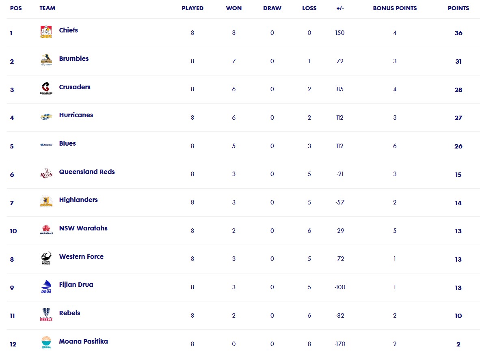Select the TEAM column header
Image resolution: width=480 pixels, height=357 pixels.
click(x=48, y=8)
